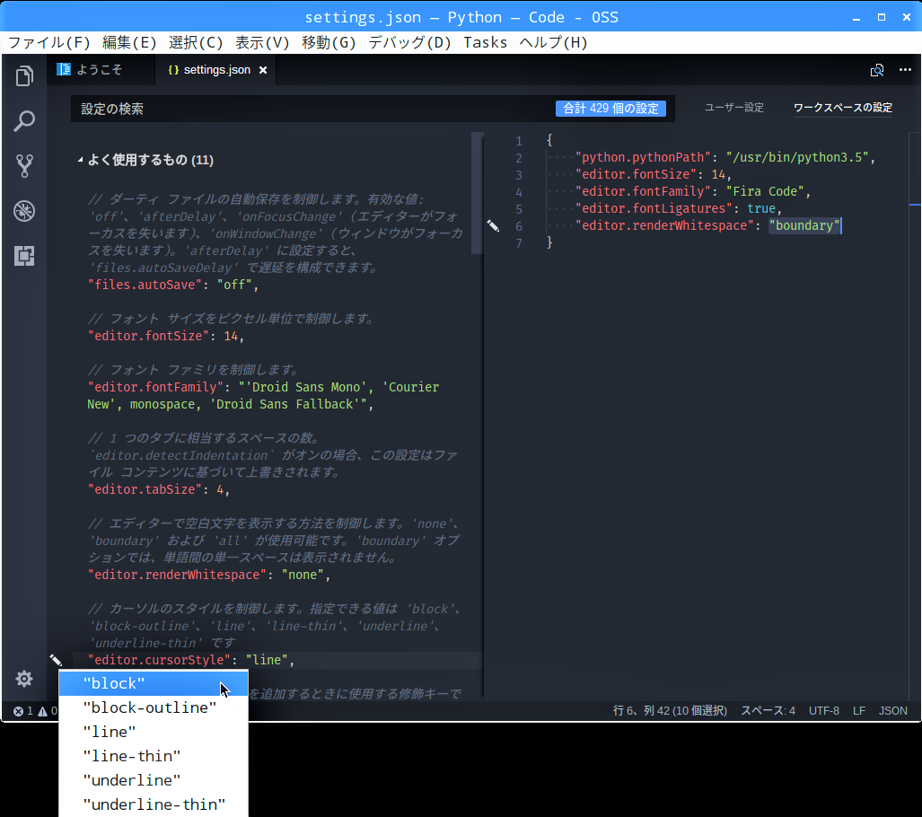Viewport: 922px width, 817px height.
Task: Open the Explorer files icon in activity bar
Action: point(24,76)
